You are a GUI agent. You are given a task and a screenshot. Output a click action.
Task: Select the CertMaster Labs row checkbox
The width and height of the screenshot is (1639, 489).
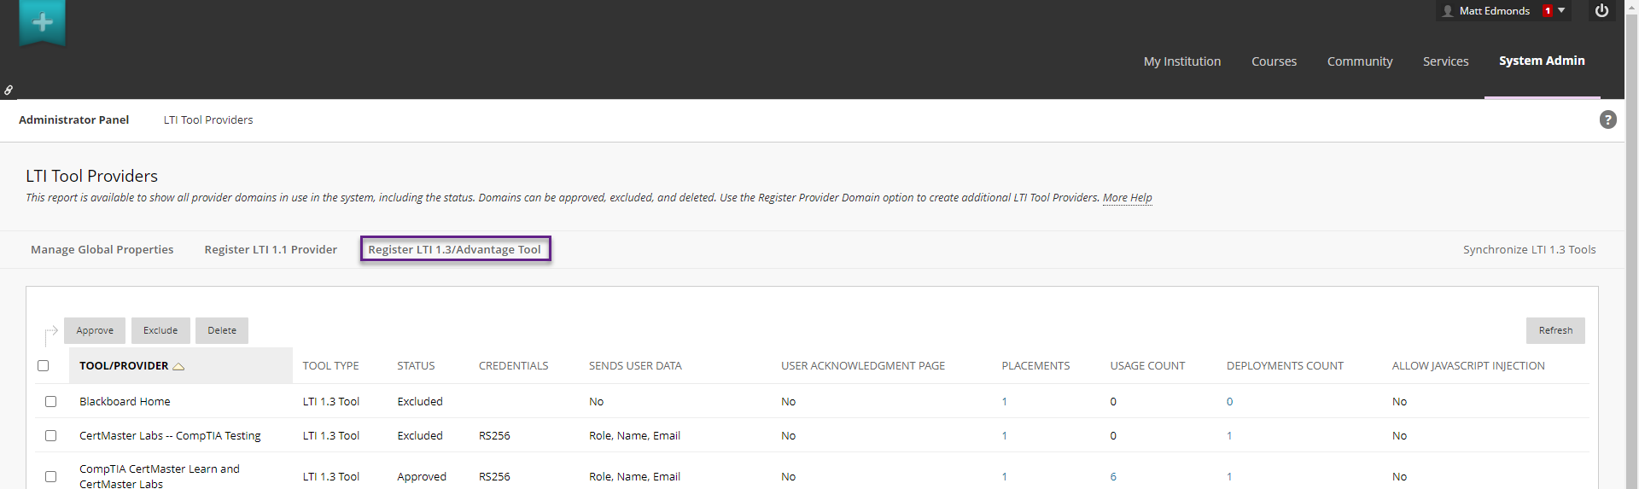(50, 436)
